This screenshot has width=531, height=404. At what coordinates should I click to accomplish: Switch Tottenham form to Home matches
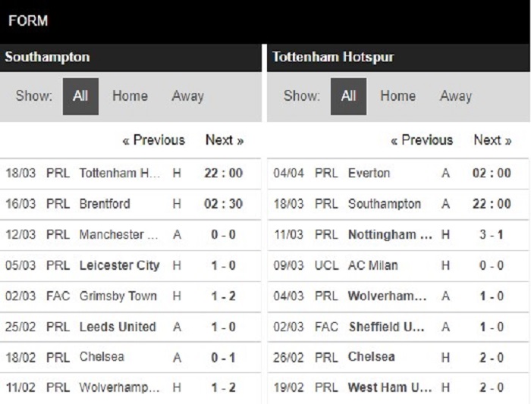tap(398, 96)
